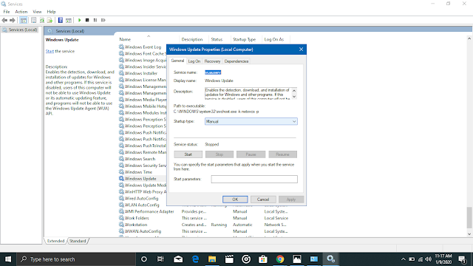Screen dimensions: 473x266
Task: Click Running status of Workstation row
Action: tap(219, 225)
